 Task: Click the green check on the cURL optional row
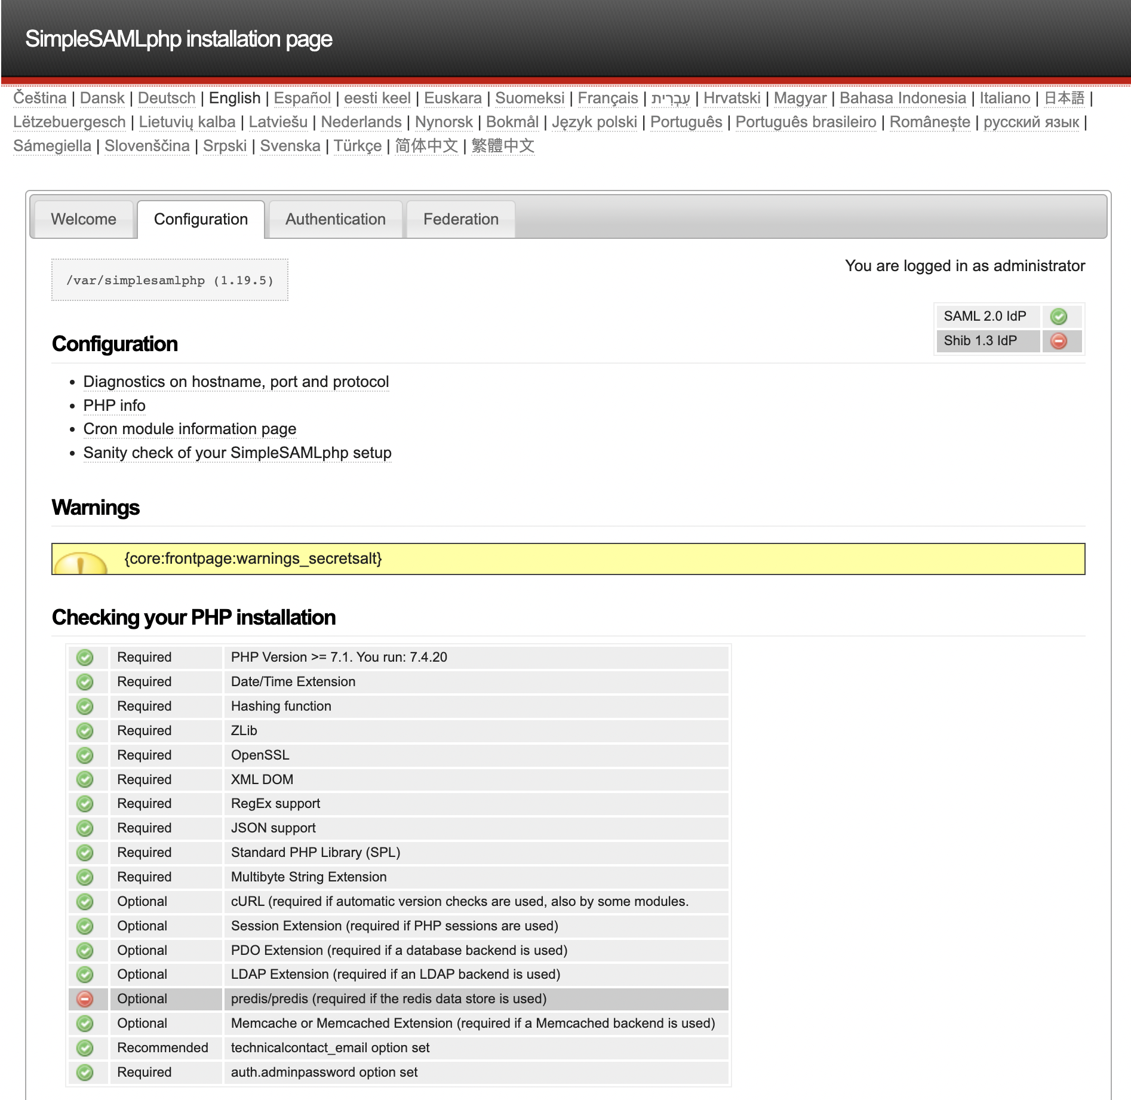tap(85, 902)
